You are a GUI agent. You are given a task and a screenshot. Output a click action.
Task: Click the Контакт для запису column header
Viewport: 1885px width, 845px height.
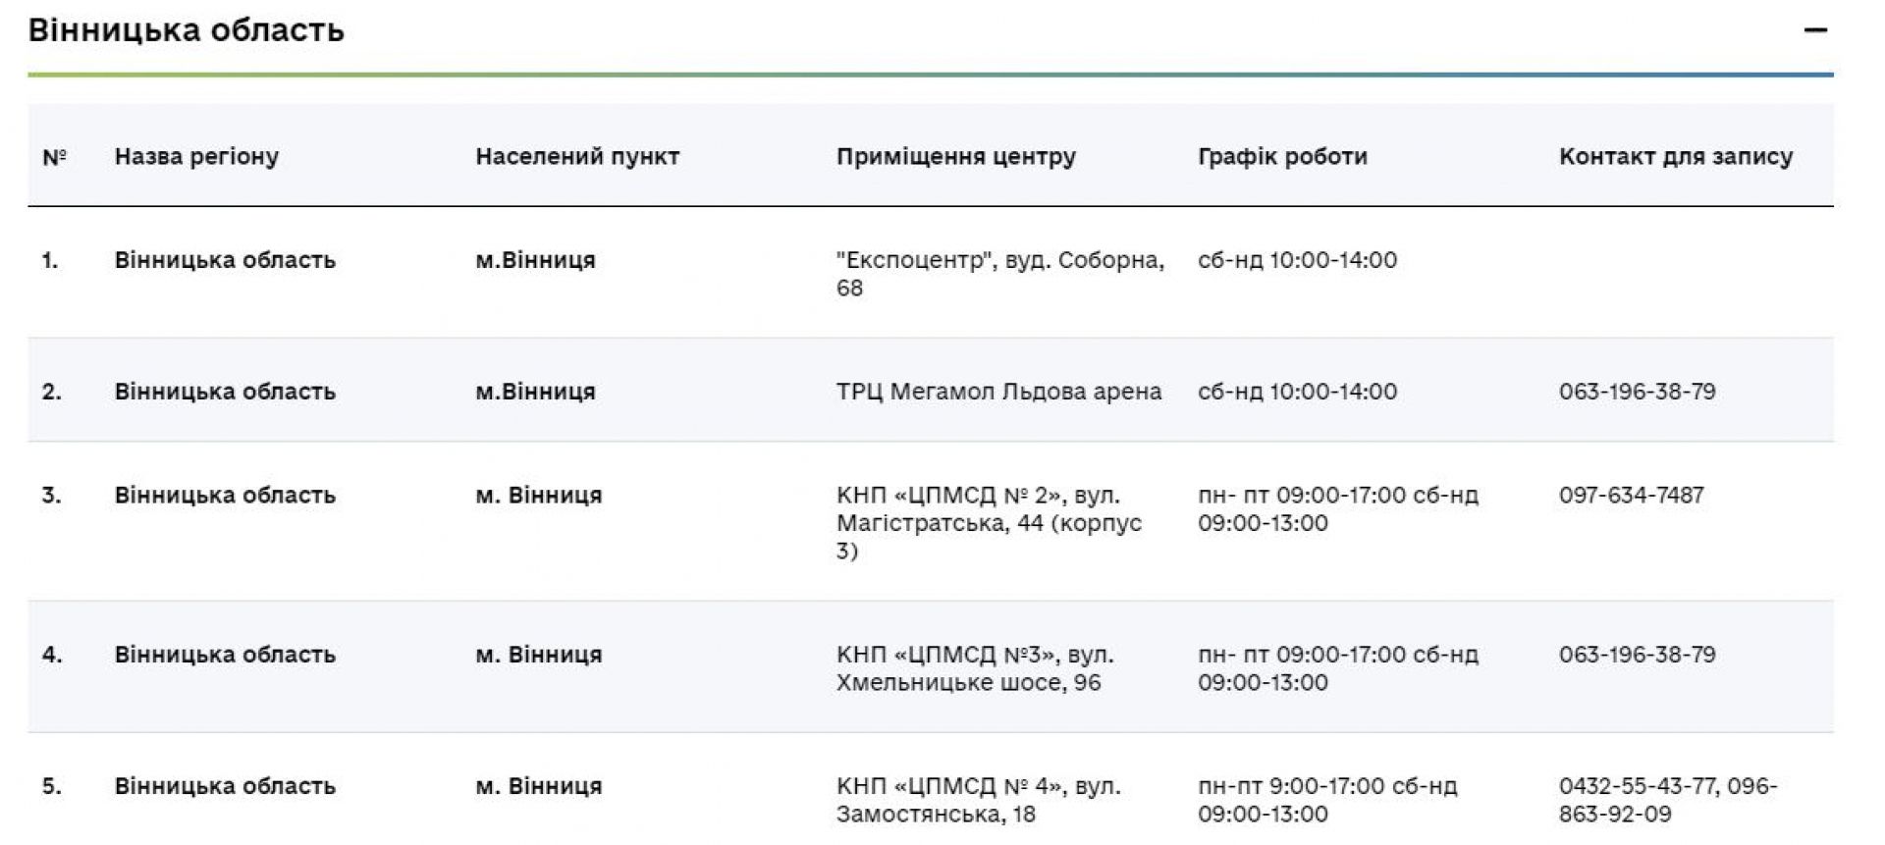click(x=1675, y=156)
